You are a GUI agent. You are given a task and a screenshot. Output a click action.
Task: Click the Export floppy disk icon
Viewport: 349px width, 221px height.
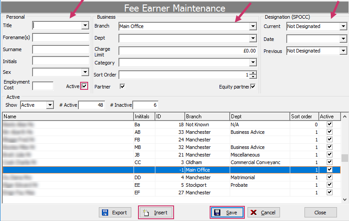(x=105, y=213)
